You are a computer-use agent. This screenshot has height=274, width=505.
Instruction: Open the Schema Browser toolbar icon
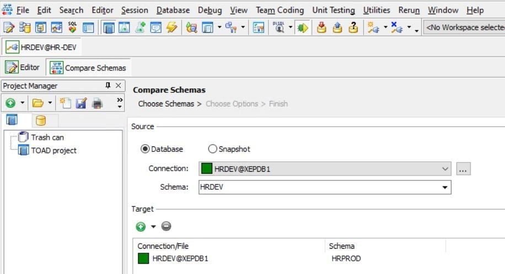(x=24, y=28)
